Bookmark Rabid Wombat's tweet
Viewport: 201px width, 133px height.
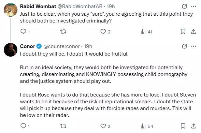coord(183,31)
